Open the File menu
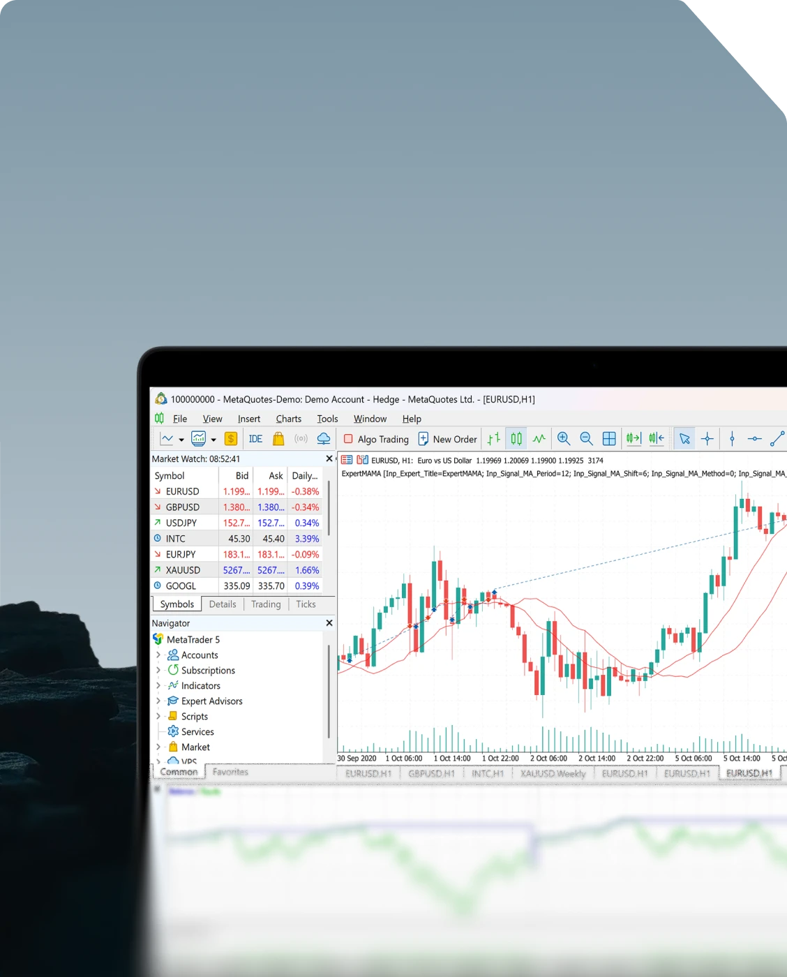The width and height of the screenshot is (787, 977). (x=180, y=419)
